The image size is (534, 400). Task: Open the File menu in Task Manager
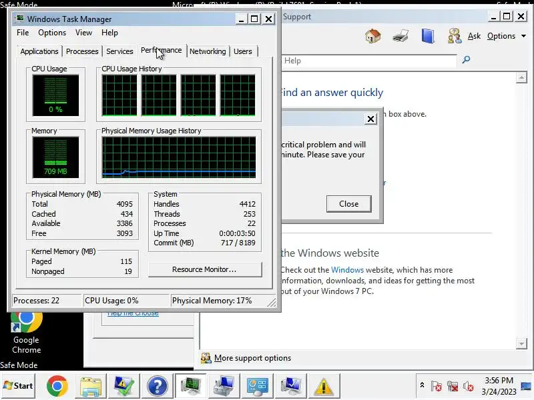coord(23,33)
